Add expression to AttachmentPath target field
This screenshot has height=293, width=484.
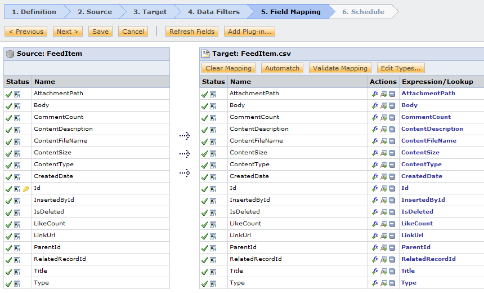[x=375, y=94]
